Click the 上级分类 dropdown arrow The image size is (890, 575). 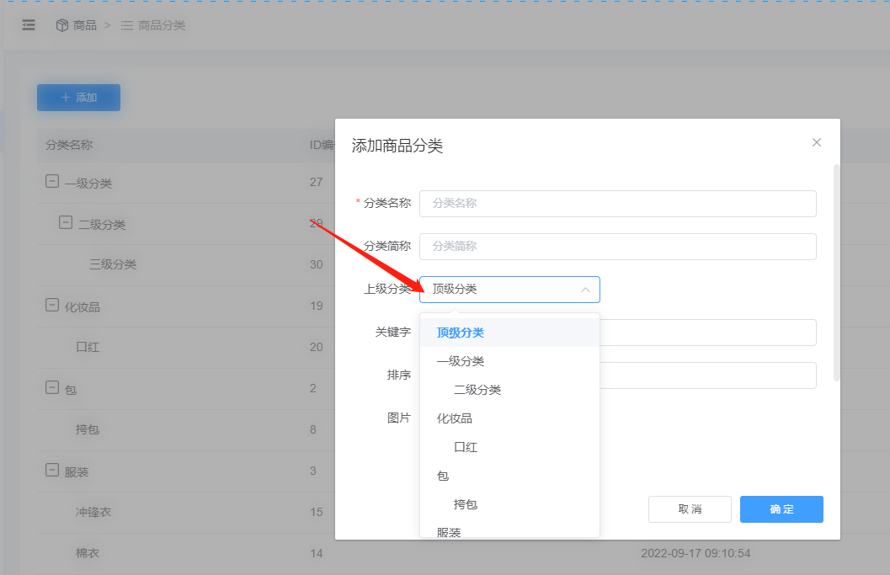point(585,290)
